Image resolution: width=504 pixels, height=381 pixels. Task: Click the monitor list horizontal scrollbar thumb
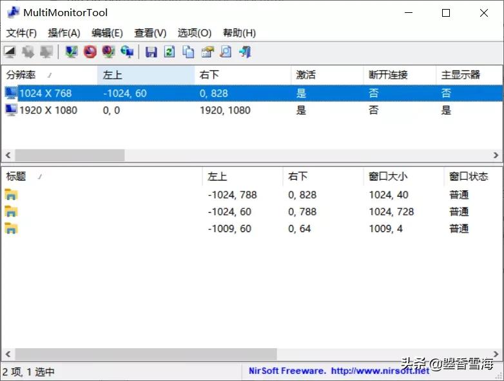[x=70, y=155]
